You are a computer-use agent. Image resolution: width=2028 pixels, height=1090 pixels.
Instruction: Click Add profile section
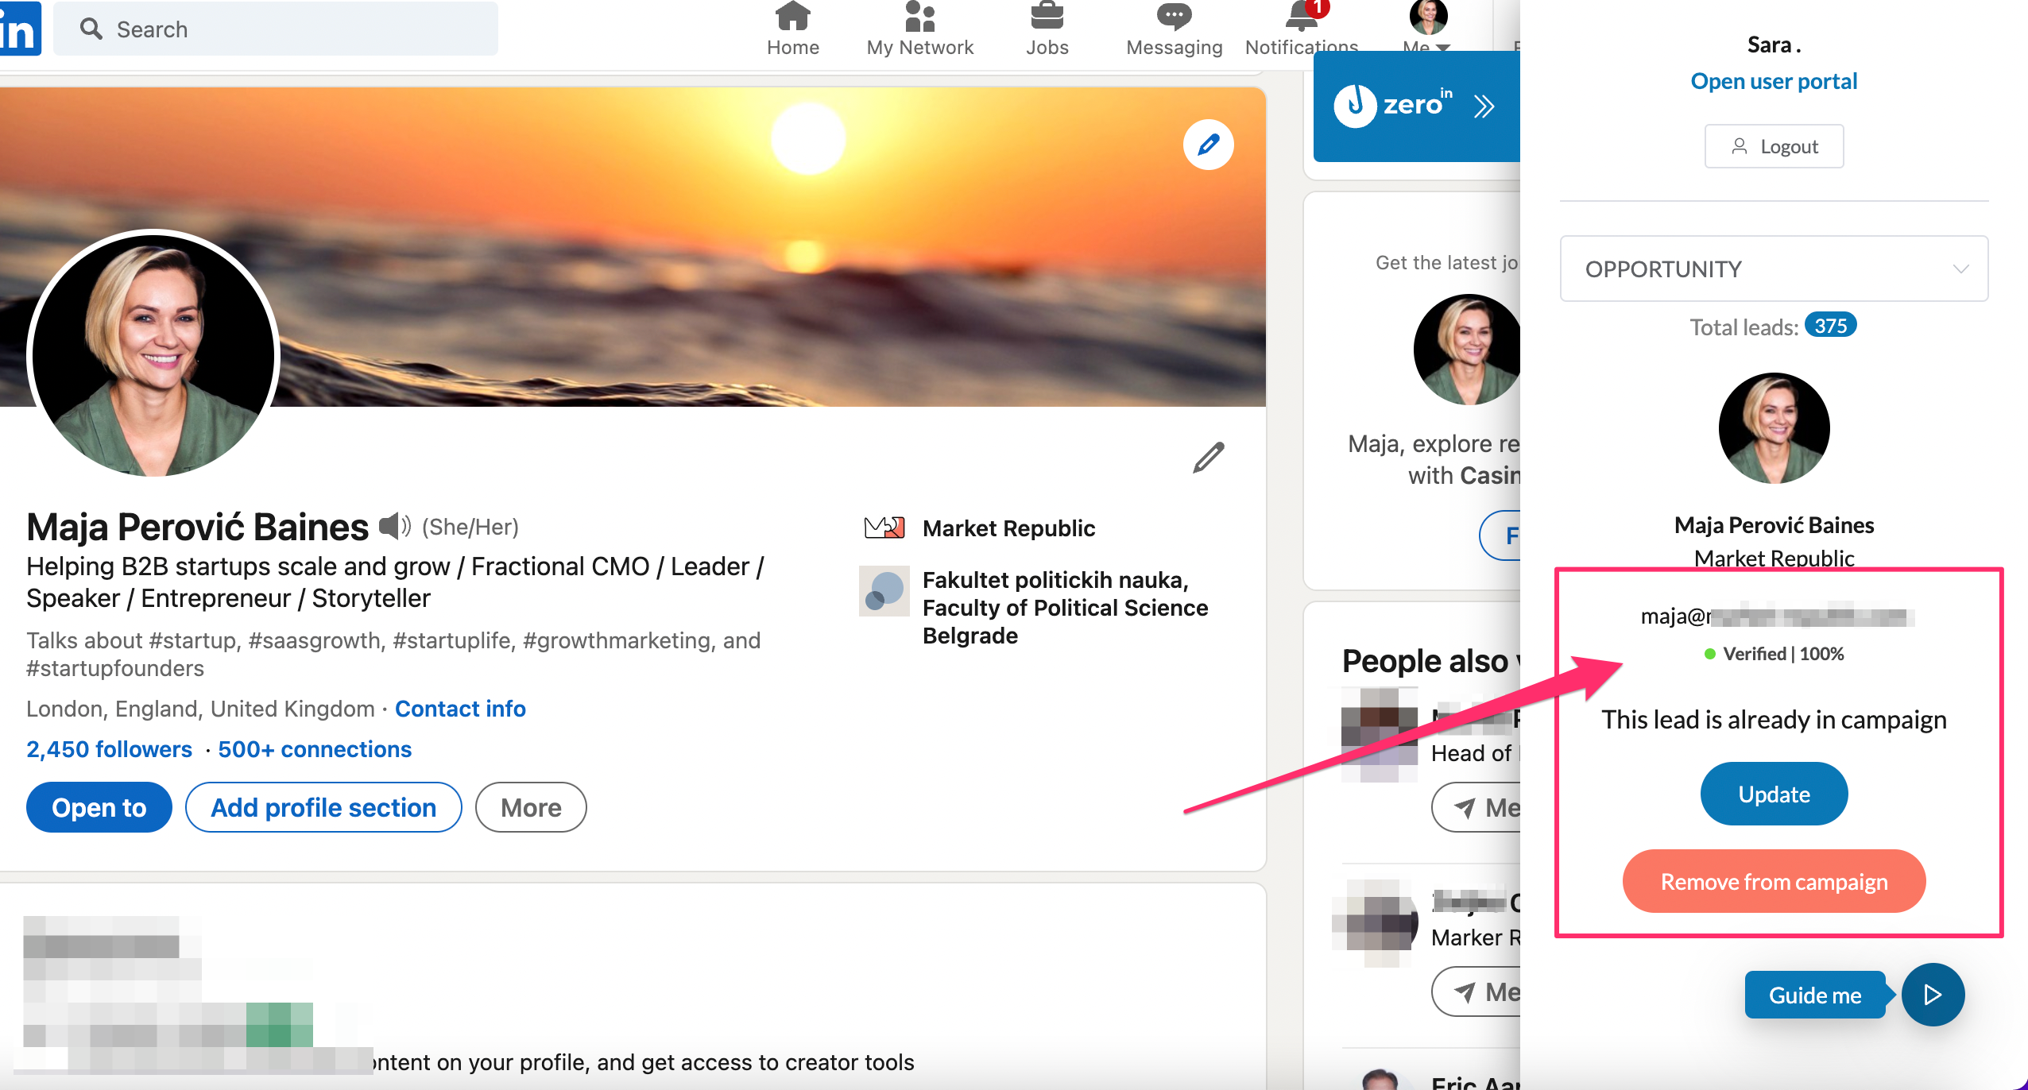(323, 806)
